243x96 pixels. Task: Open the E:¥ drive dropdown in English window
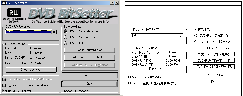(x=31, y=32)
